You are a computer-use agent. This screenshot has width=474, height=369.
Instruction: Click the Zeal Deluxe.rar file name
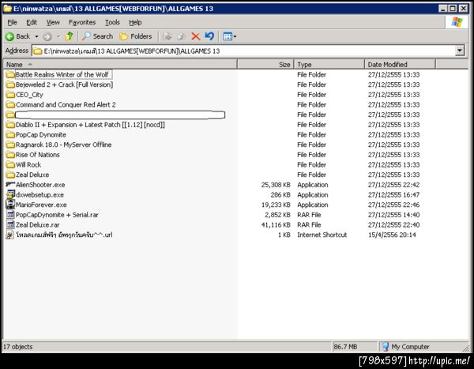pyautogui.click(x=37, y=225)
